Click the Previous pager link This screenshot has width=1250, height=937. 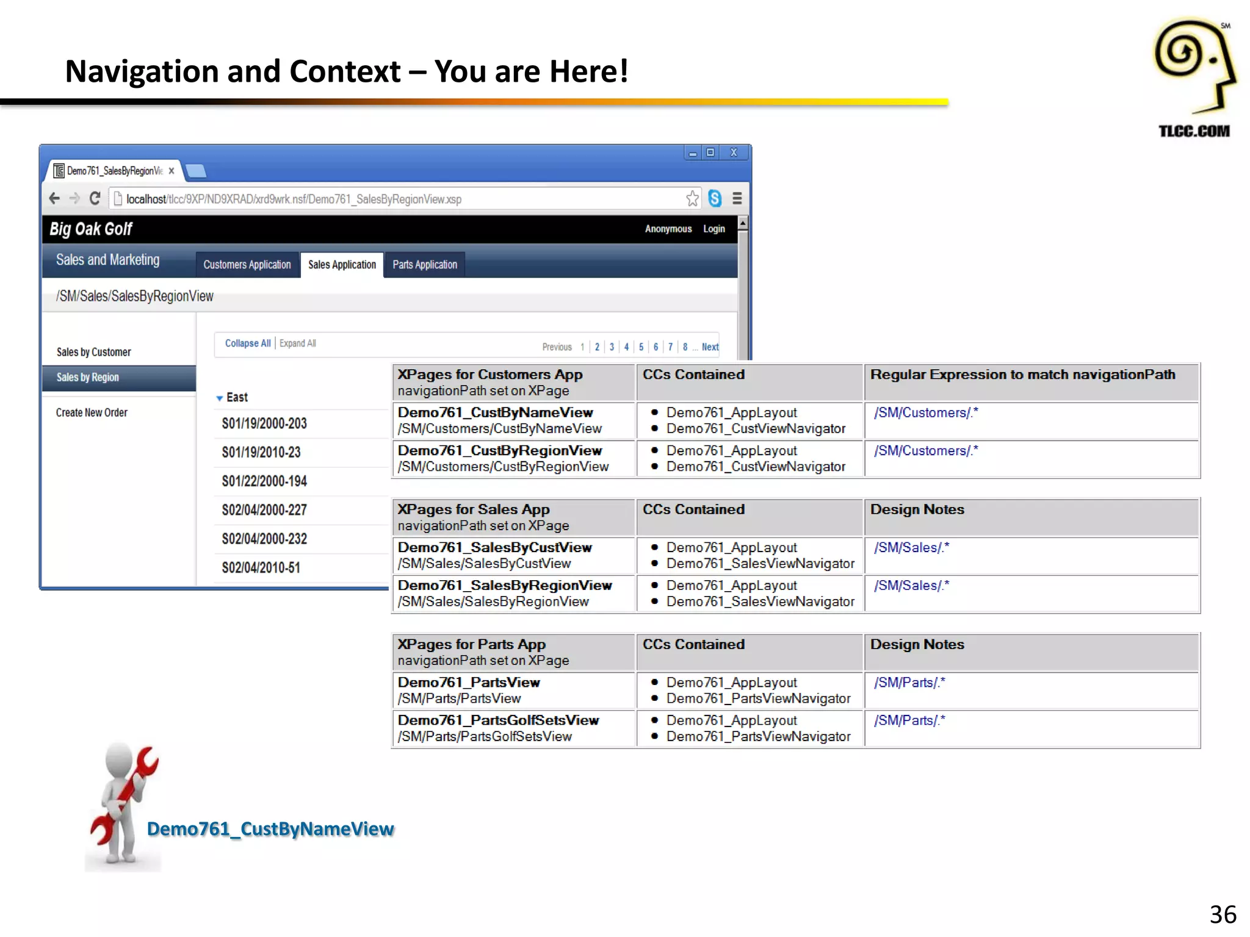coord(557,347)
